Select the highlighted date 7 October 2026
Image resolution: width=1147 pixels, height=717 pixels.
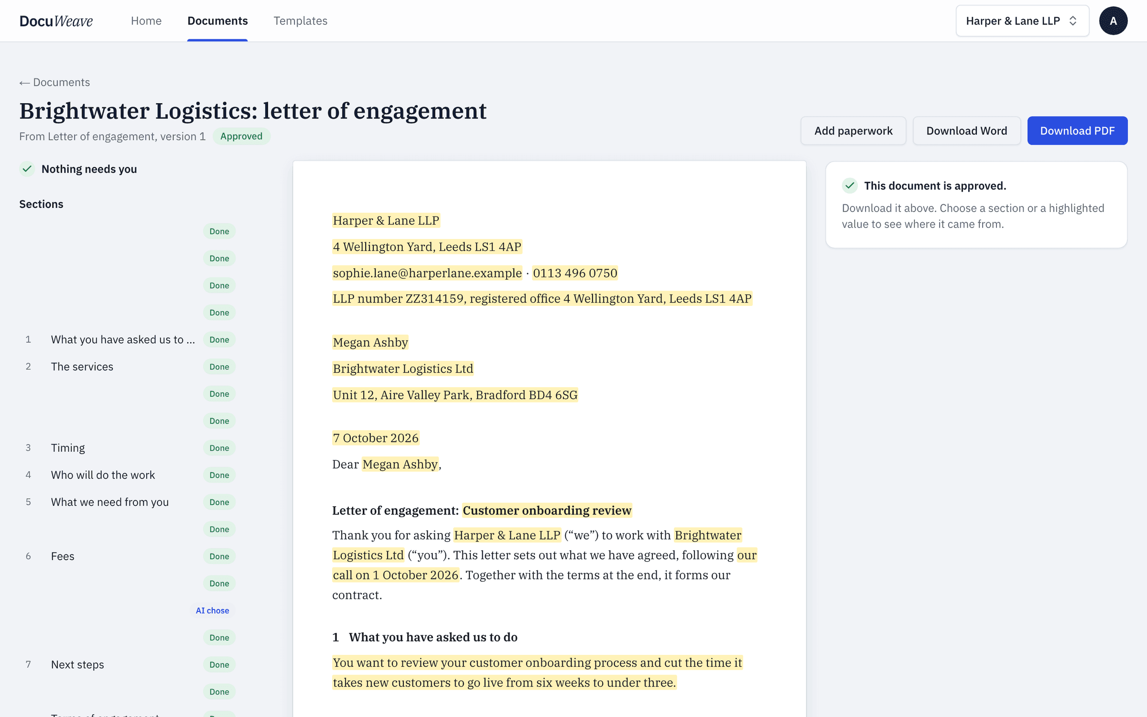[376, 438]
